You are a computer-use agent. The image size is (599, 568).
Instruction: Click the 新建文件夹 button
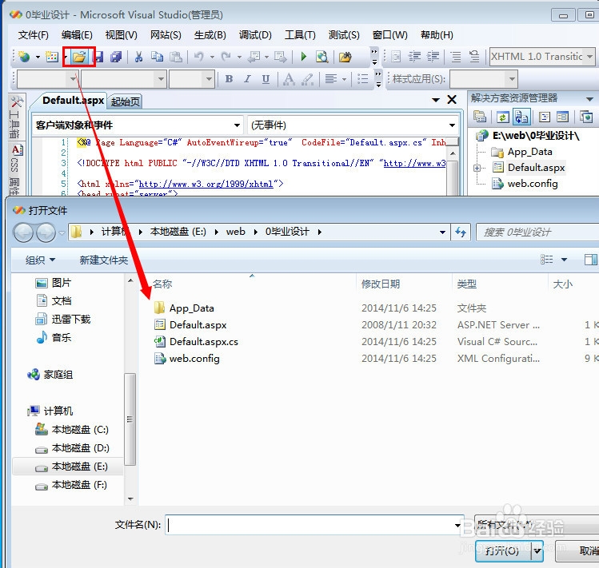(103, 260)
